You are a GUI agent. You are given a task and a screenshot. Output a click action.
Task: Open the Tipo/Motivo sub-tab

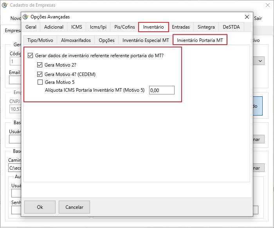[x=40, y=40]
